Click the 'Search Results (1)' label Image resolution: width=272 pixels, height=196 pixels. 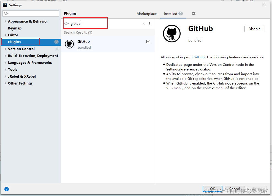(x=78, y=32)
